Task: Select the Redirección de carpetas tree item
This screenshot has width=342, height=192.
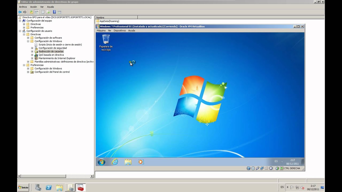Action: coord(51,51)
